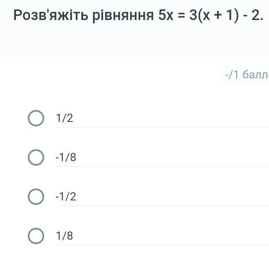Screen dimensions: 269x256
Task: Click the "1/8" answer label text
Action: pyautogui.click(x=65, y=236)
